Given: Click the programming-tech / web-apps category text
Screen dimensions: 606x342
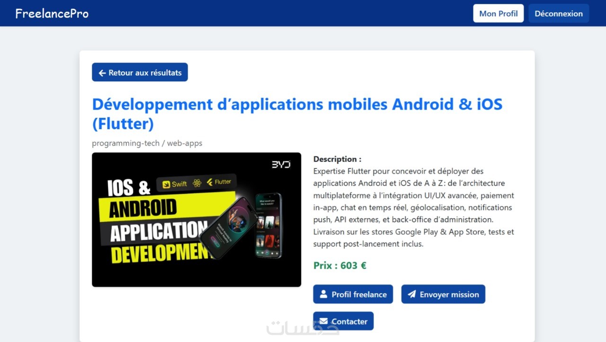Looking at the screenshot, I should (147, 143).
